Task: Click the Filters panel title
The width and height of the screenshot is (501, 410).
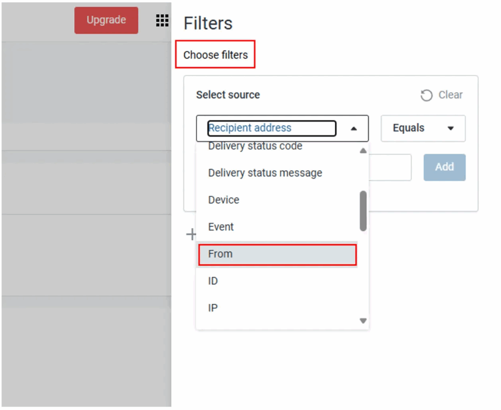Action: [208, 23]
